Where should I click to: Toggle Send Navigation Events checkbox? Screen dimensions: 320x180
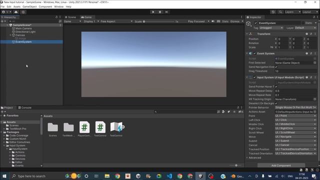(276, 67)
